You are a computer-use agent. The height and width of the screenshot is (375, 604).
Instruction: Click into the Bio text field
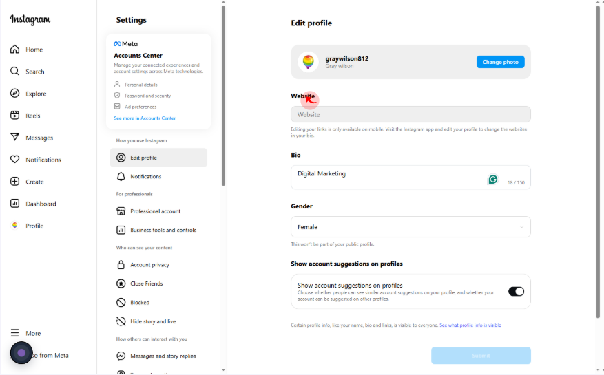point(410,178)
